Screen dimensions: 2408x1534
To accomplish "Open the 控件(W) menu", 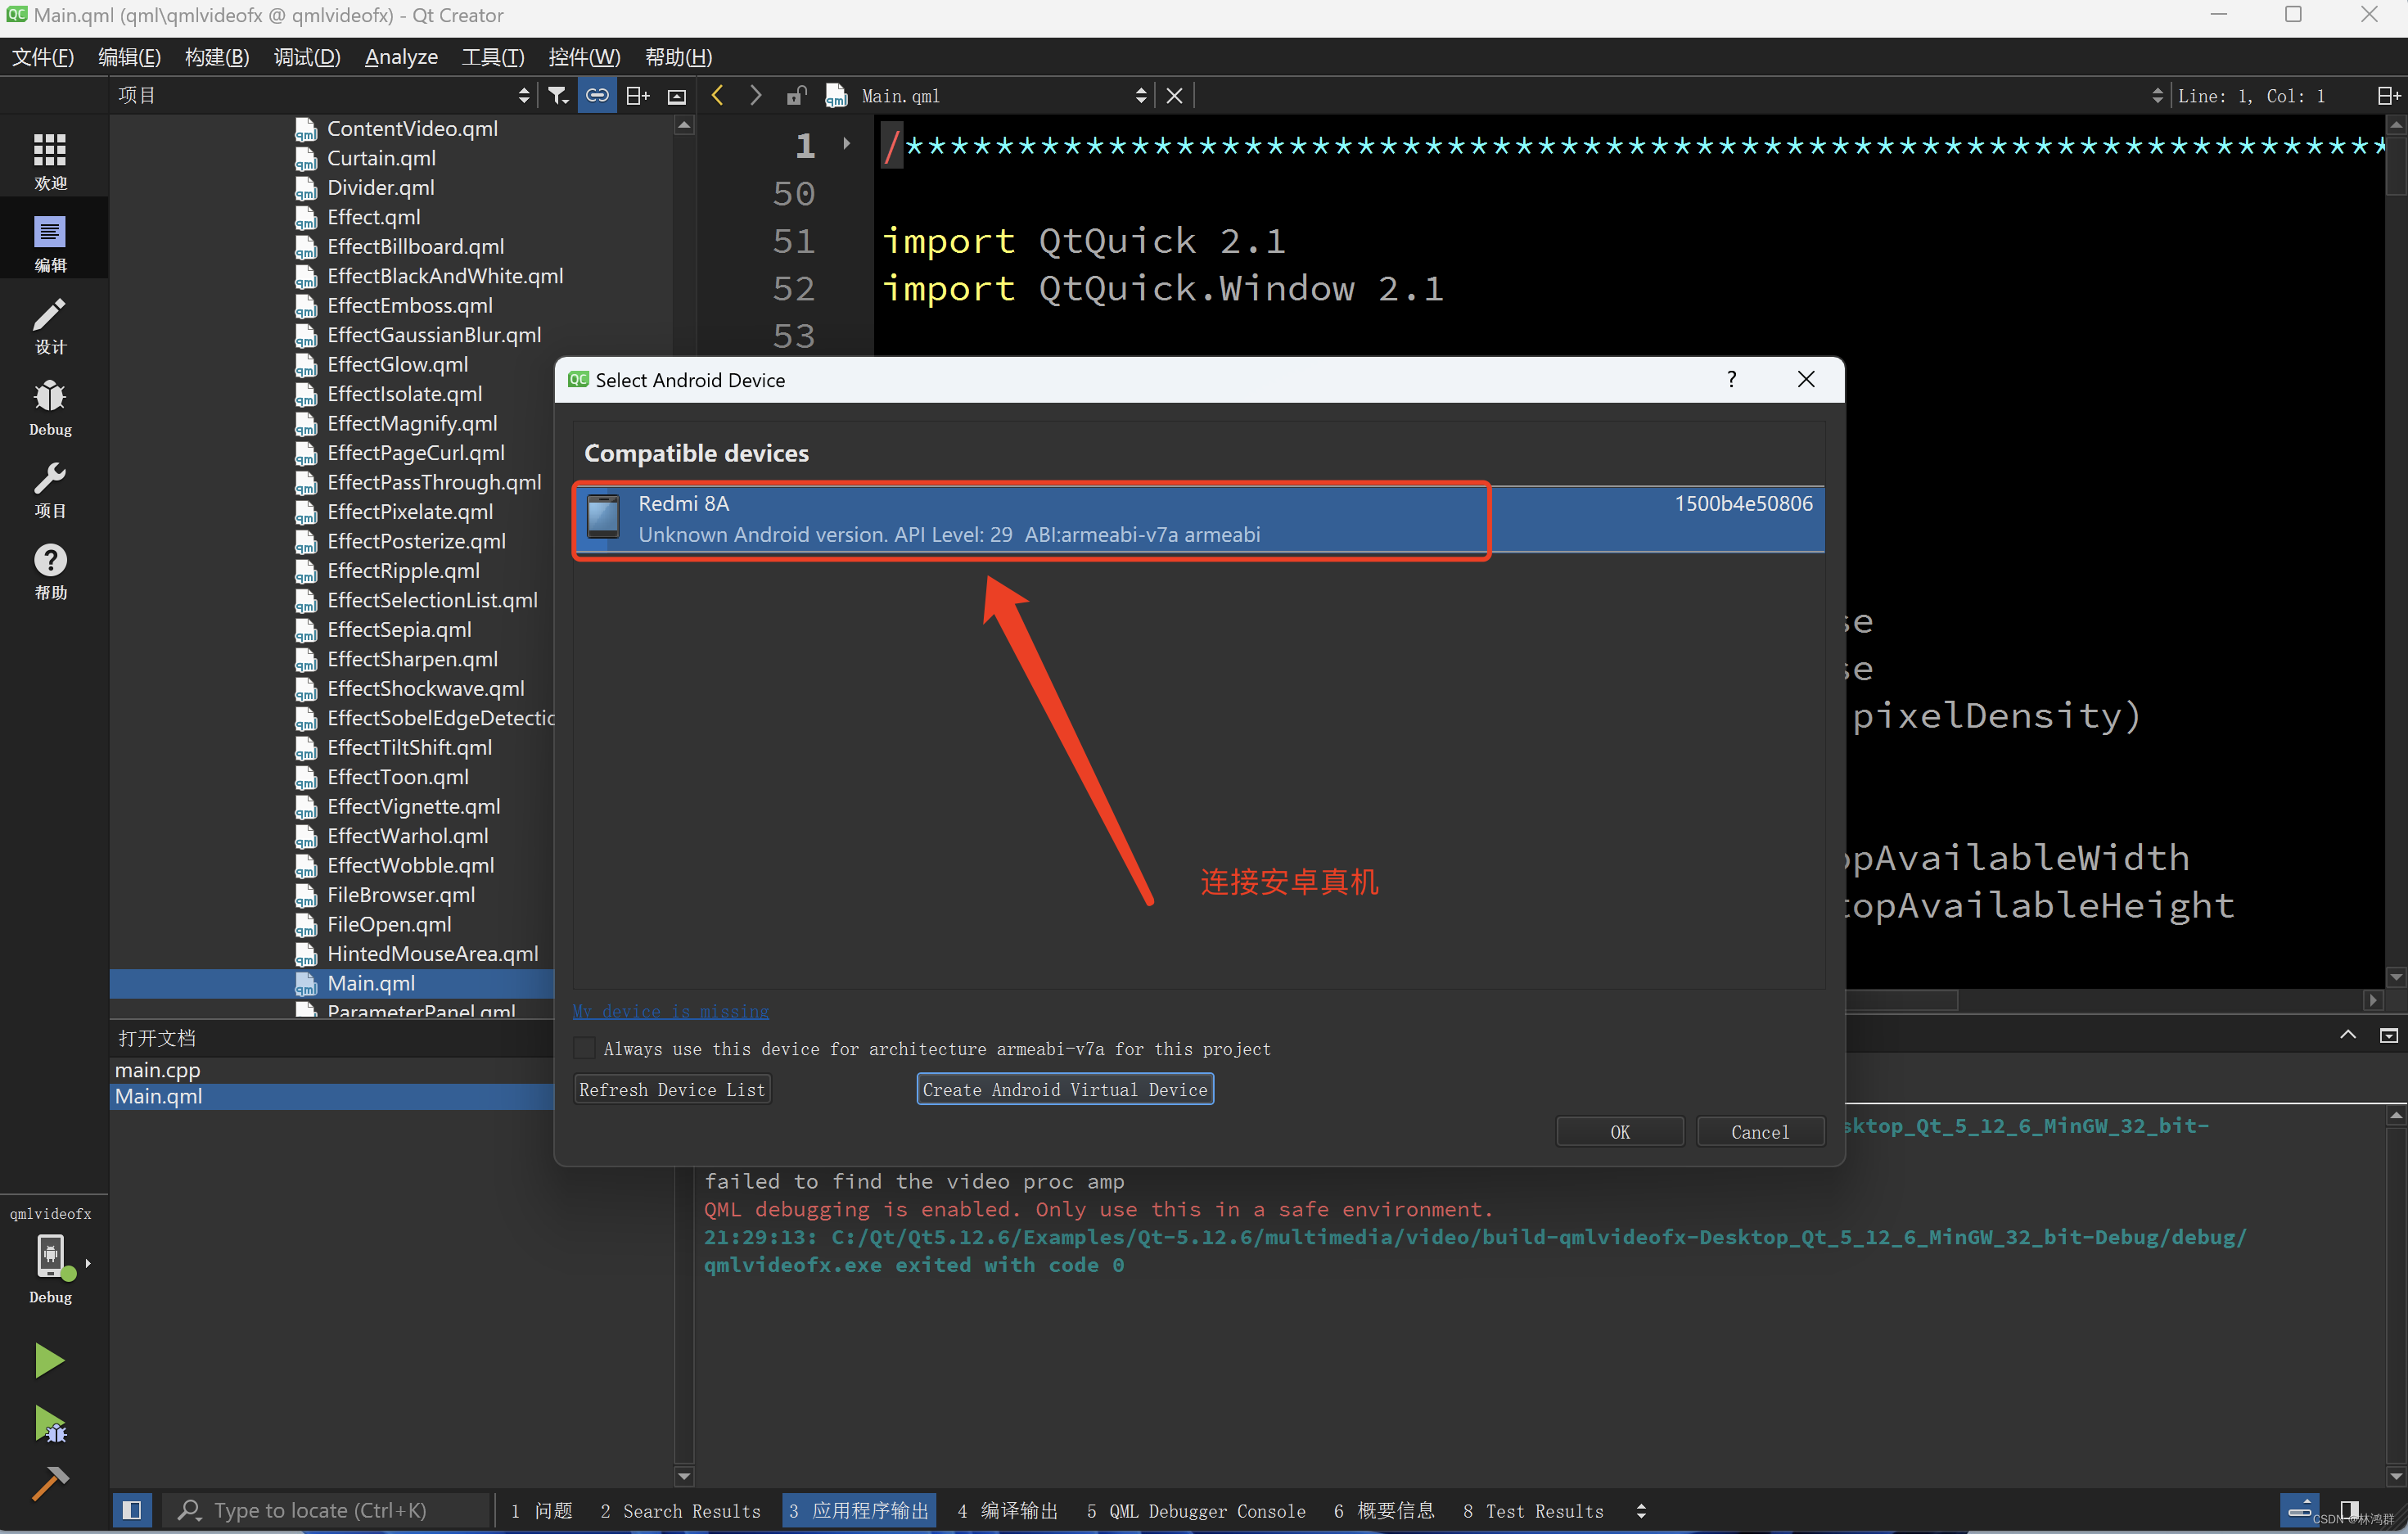I will tap(585, 57).
